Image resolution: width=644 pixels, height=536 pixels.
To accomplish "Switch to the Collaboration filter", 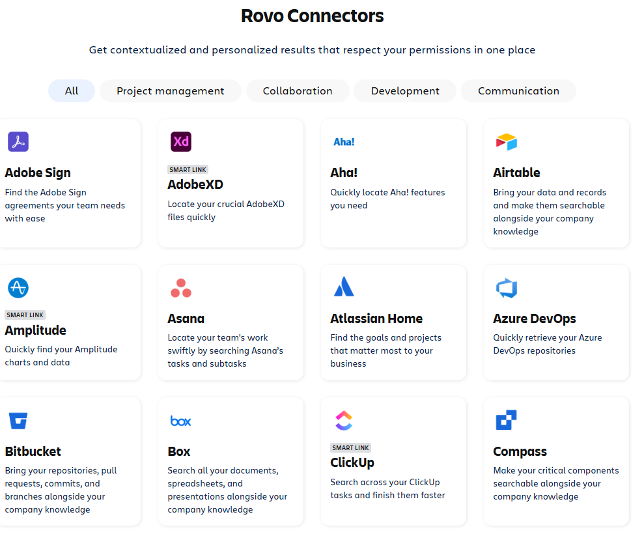I will pyautogui.click(x=298, y=91).
